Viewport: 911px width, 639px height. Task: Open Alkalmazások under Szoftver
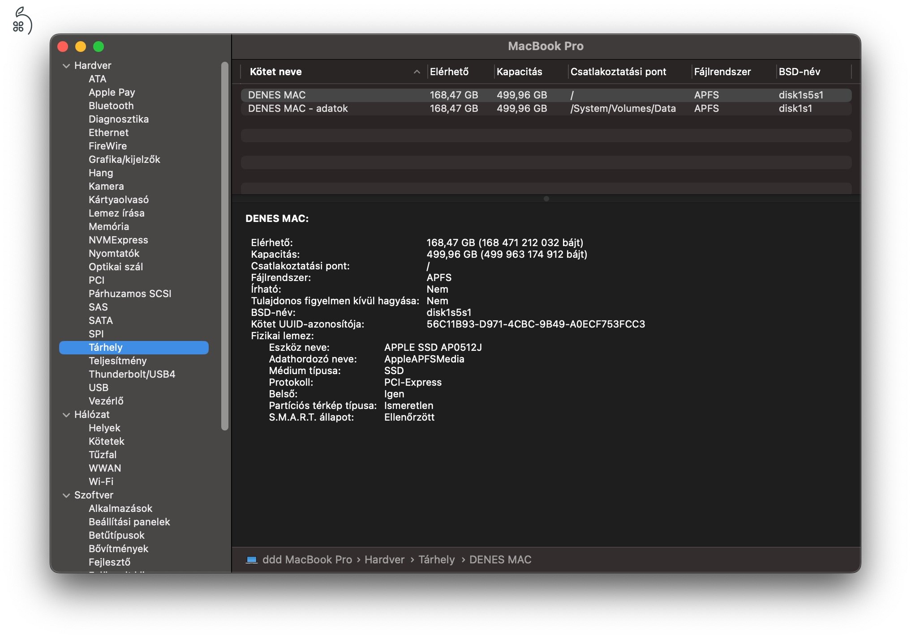tap(120, 508)
